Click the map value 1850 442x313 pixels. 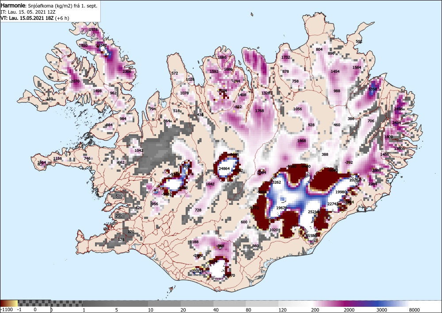point(83,45)
